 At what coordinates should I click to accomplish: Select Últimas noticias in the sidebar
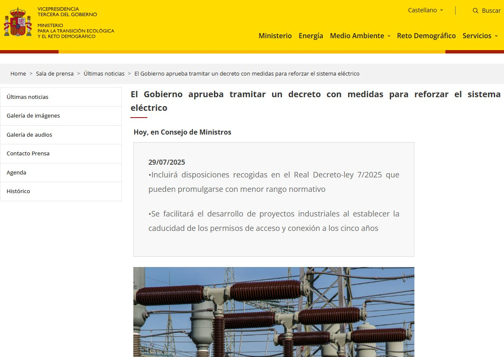tap(28, 97)
